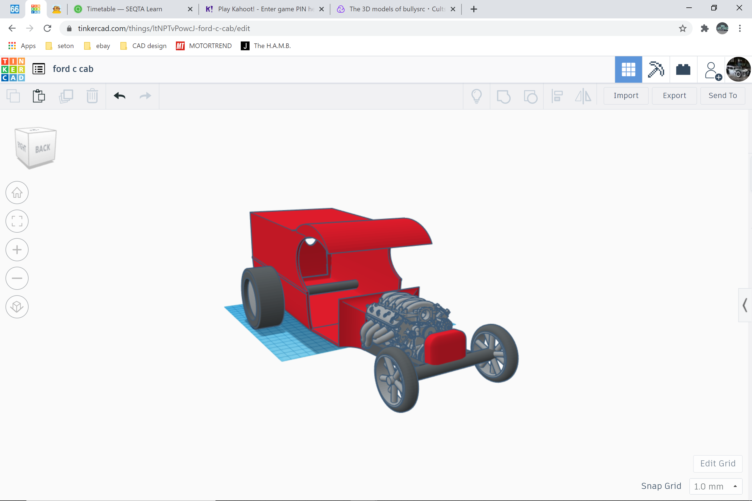
Task: Undo the last action
Action: [x=120, y=96]
